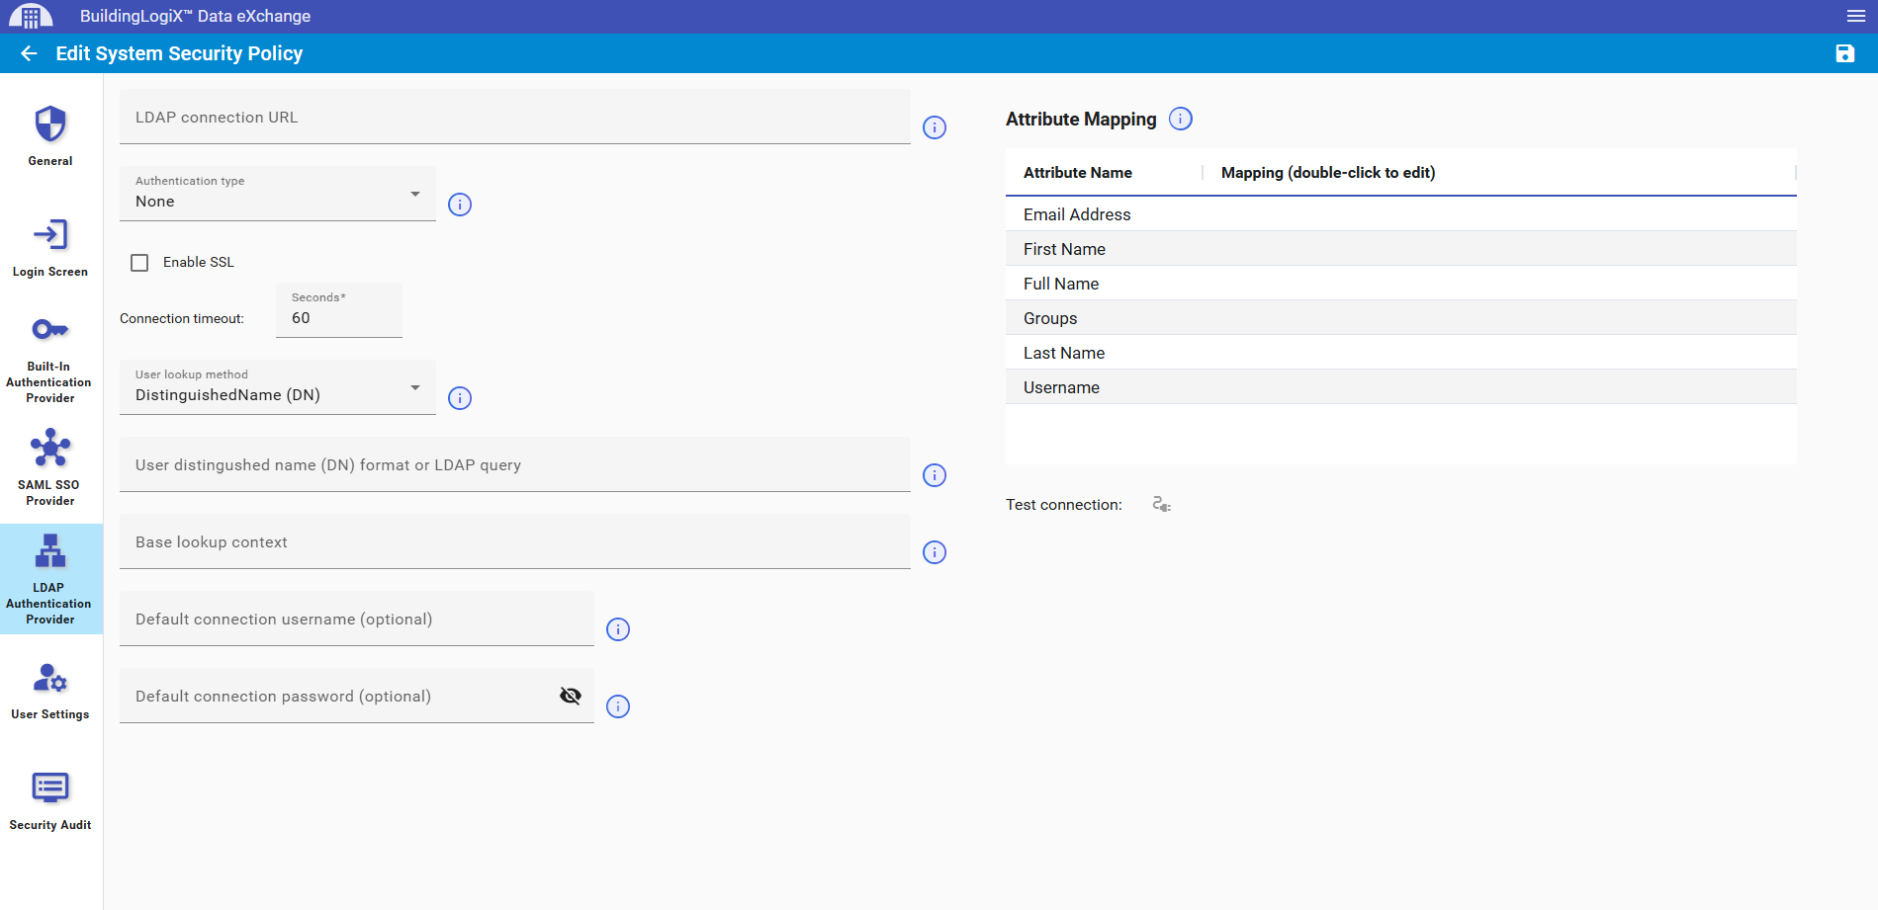Open the User Settings tab
1878x910 pixels.
[x=50, y=691]
